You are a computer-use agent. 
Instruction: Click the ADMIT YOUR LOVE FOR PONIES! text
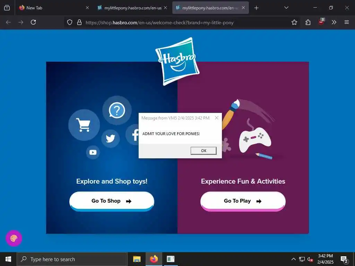tap(171, 134)
